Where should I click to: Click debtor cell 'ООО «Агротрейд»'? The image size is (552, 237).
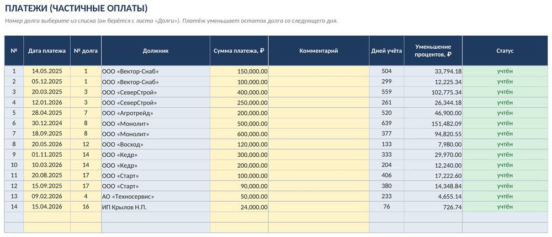click(x=156, y=113)
